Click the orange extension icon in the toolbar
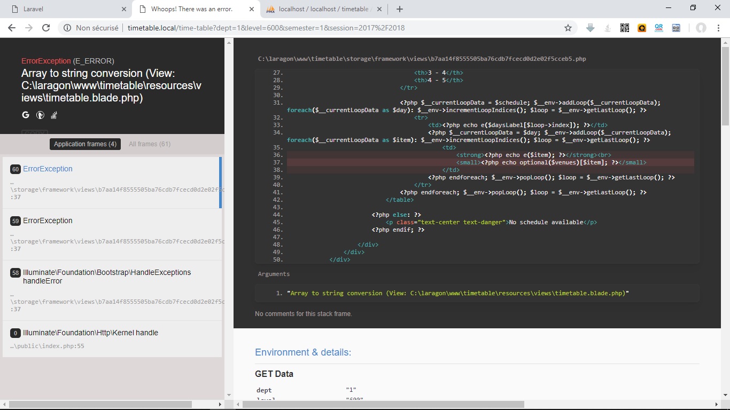This screenshot has height=410, width=730. pyautogui.click(x=641, y=27)
